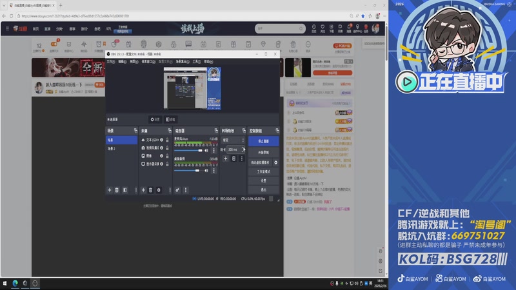Mute the Mic/Aux speaker icon
The width and height of the screenshot is (516, 290).
point(206,150)
